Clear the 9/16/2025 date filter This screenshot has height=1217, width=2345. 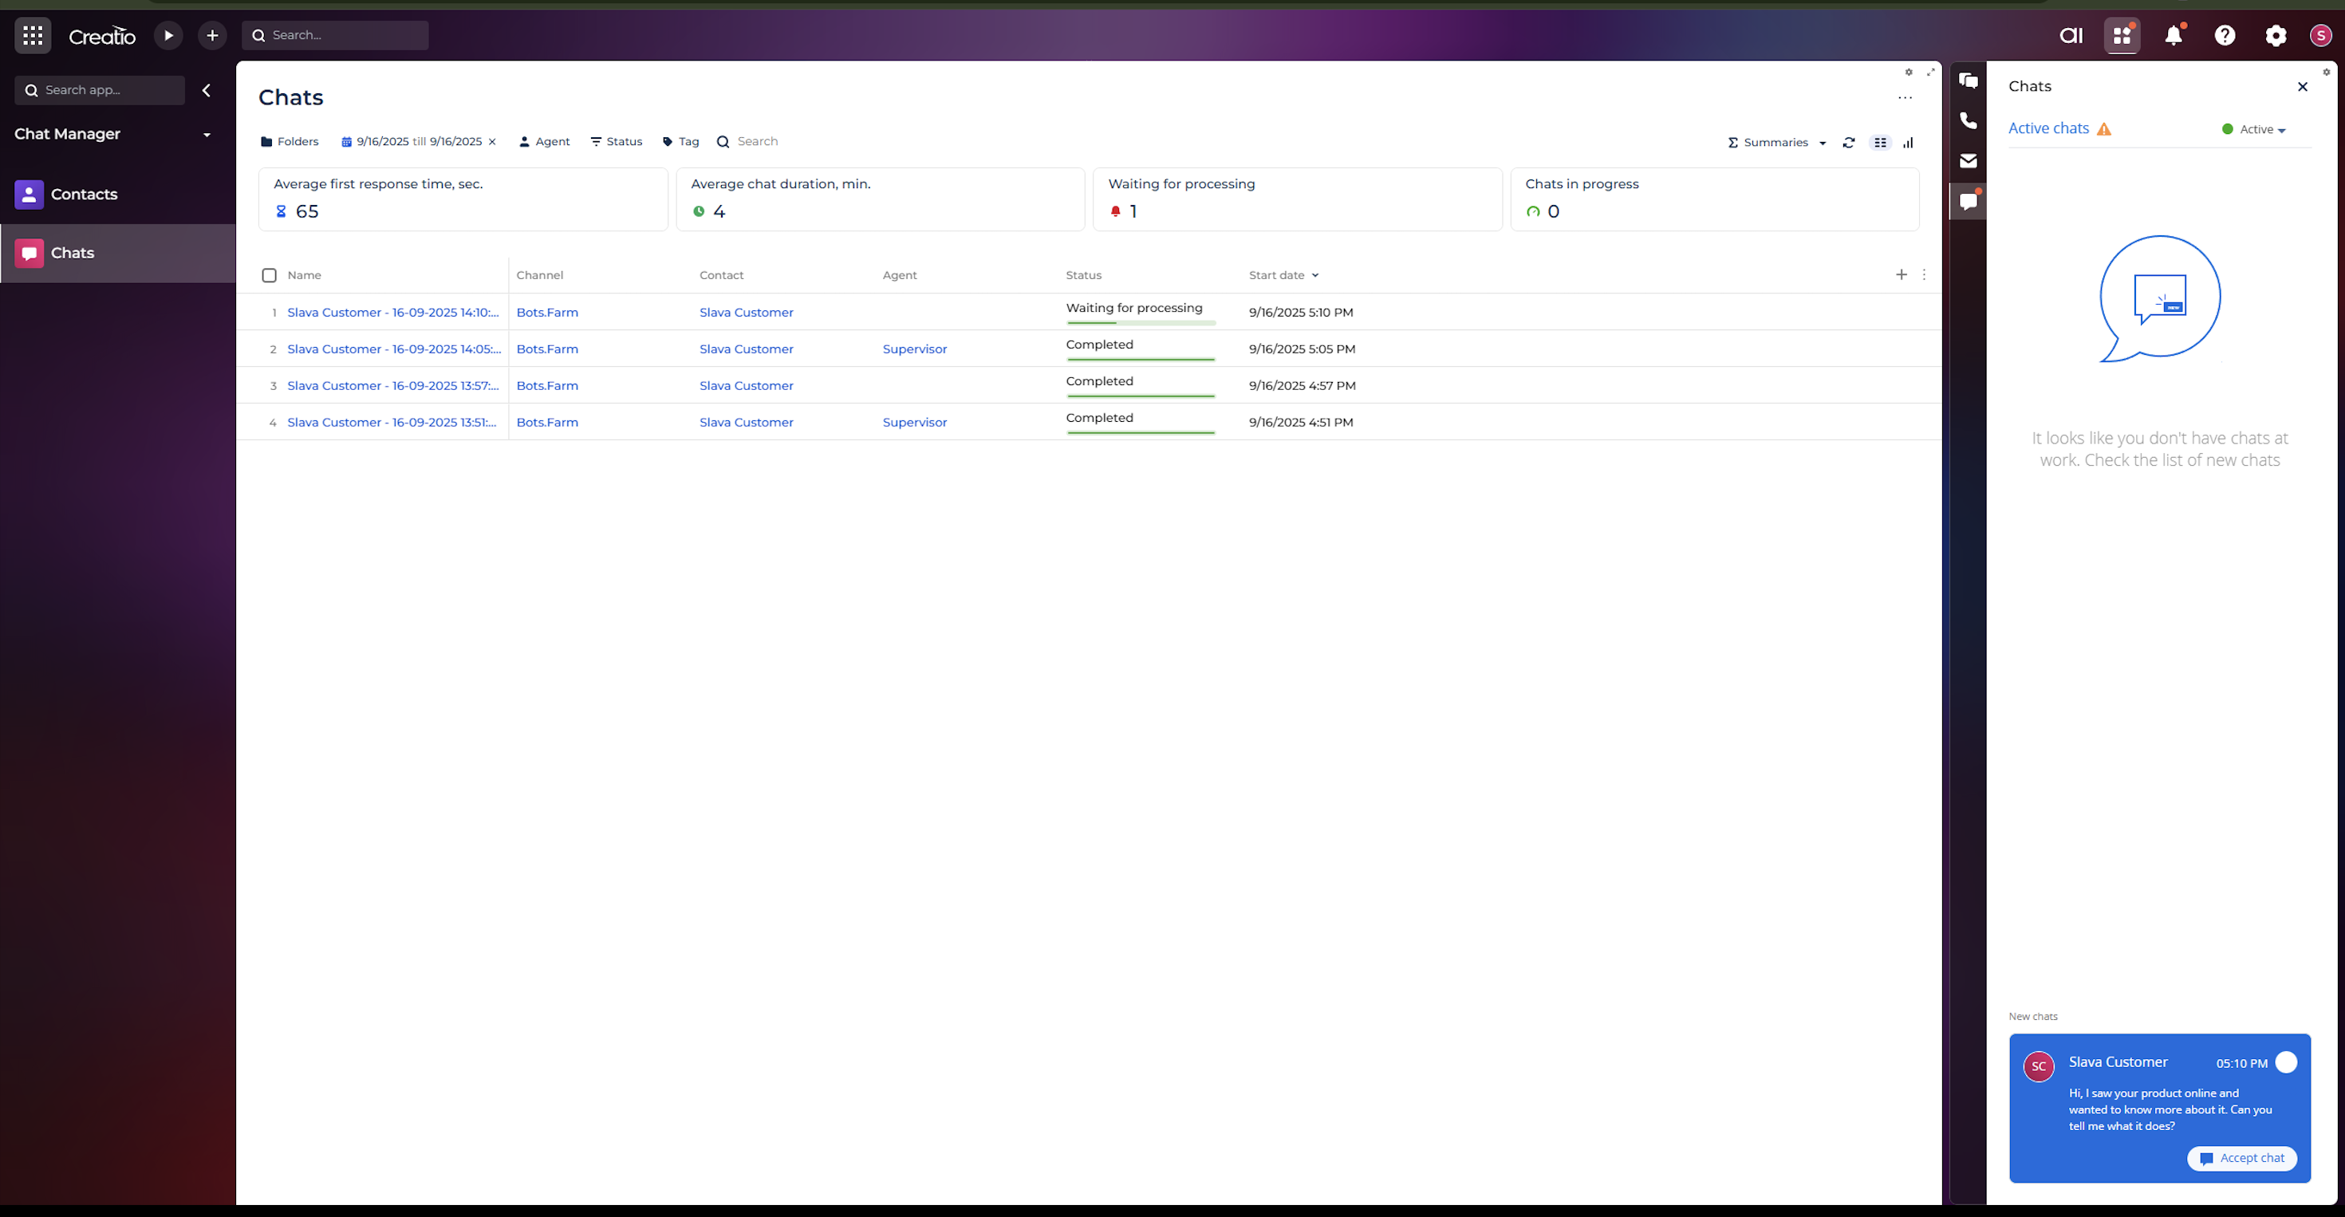(492, 142)
